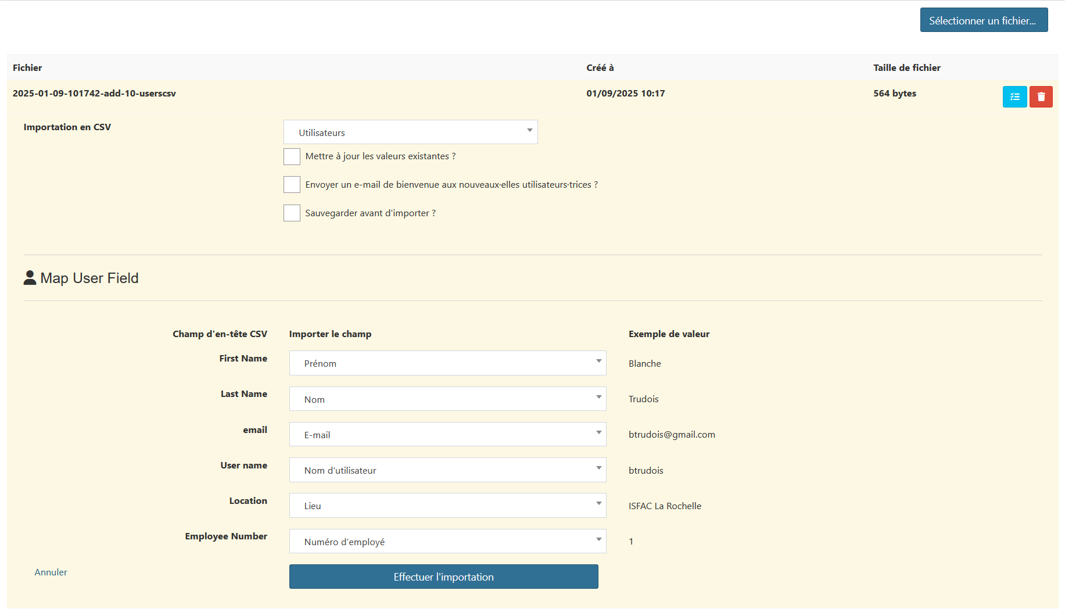This screenshot has height=612, width=1065.
Task: Select the 2025-01-09-101742-add-10-userscsv file row
Action: (94, 94)
